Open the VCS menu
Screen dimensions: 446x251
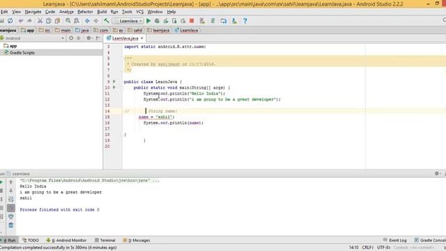[x=139, y=12]
